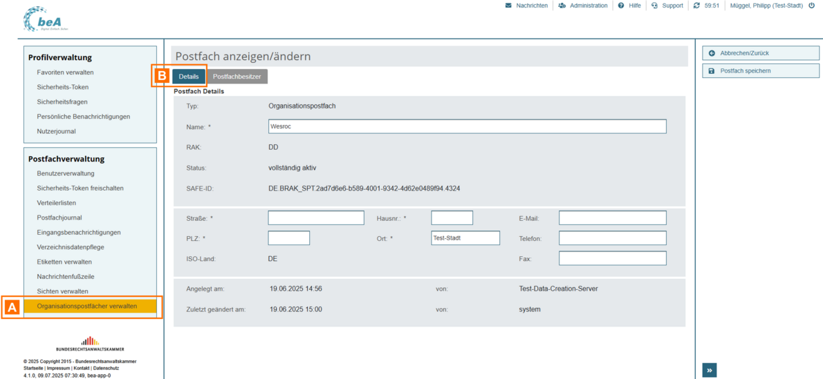The width and height of the screenshot is (823, 379).
Task: Select the E-Mail input field
Action: (612, 218)
